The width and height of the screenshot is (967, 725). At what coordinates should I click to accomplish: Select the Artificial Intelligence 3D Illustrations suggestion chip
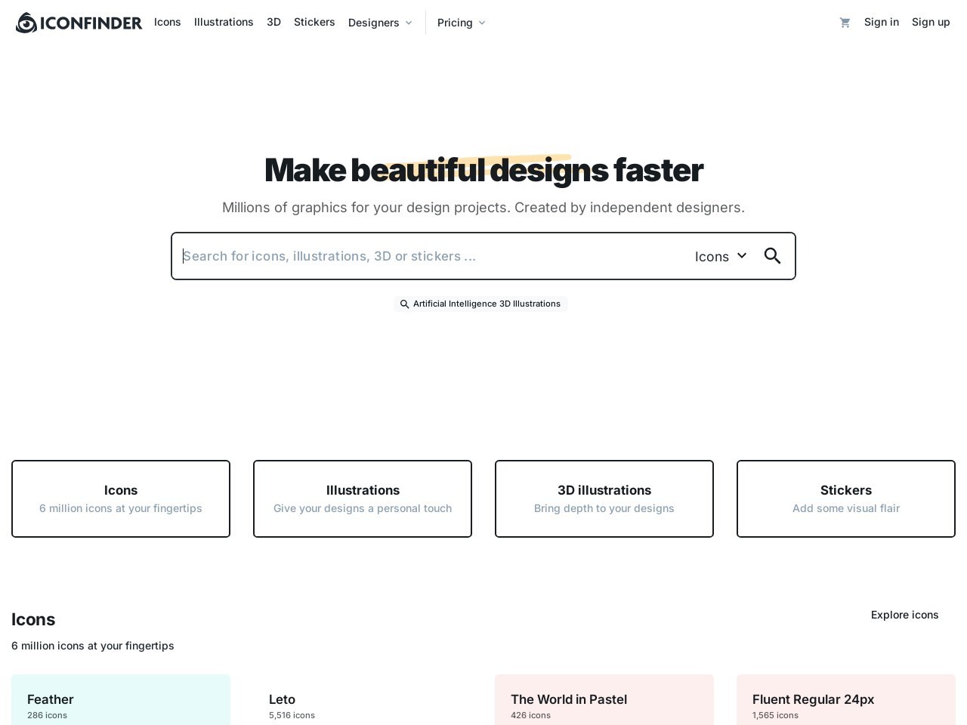487,304
